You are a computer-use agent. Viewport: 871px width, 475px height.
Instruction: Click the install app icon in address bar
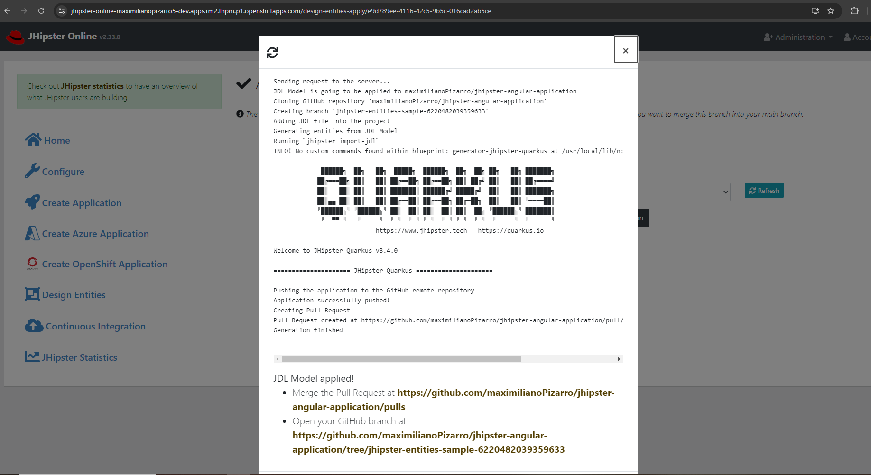pyautogui.click(x=815, y=10)
